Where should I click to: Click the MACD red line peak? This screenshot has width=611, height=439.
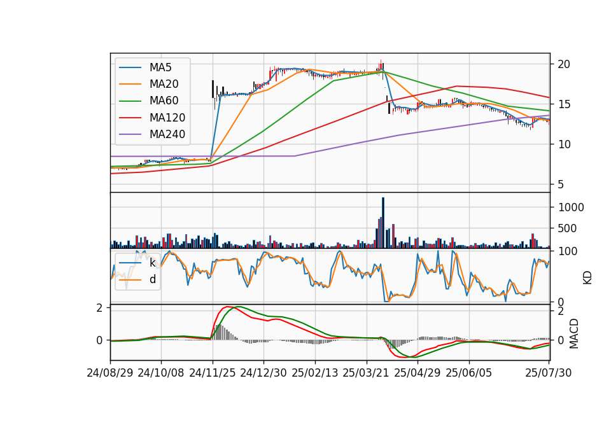click(x=227, y=307)
